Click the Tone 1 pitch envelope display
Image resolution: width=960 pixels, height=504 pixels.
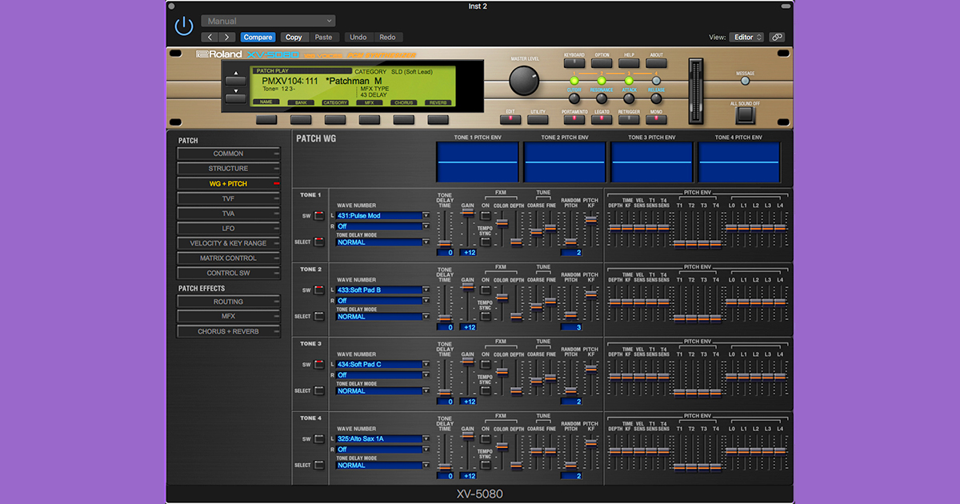[x=478, y=162]
